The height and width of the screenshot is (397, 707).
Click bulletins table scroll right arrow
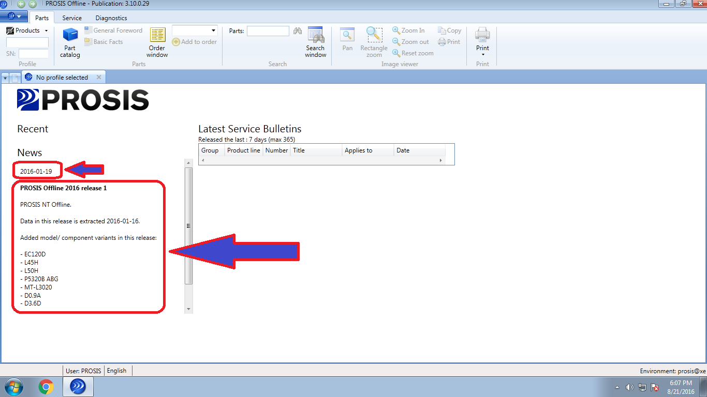coord(441,161)
